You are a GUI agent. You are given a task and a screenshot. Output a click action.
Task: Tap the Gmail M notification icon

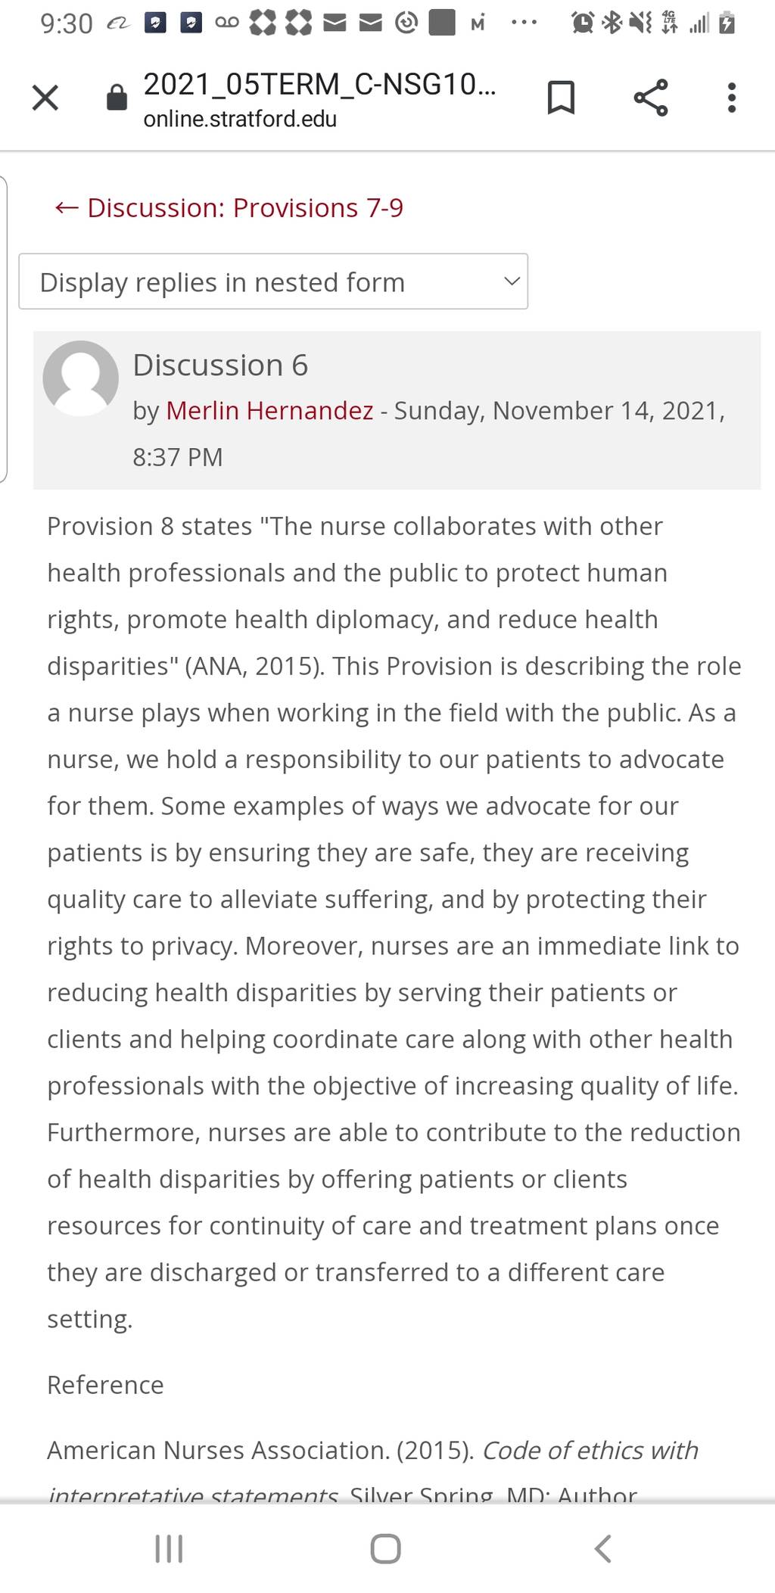pos(478,24)
